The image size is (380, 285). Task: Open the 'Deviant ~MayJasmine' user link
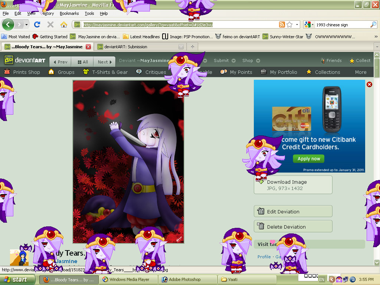(x=144, y=60)
